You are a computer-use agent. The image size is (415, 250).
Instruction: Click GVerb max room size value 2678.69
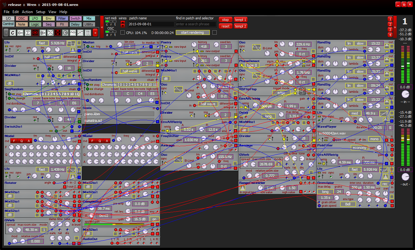(266, 164)
